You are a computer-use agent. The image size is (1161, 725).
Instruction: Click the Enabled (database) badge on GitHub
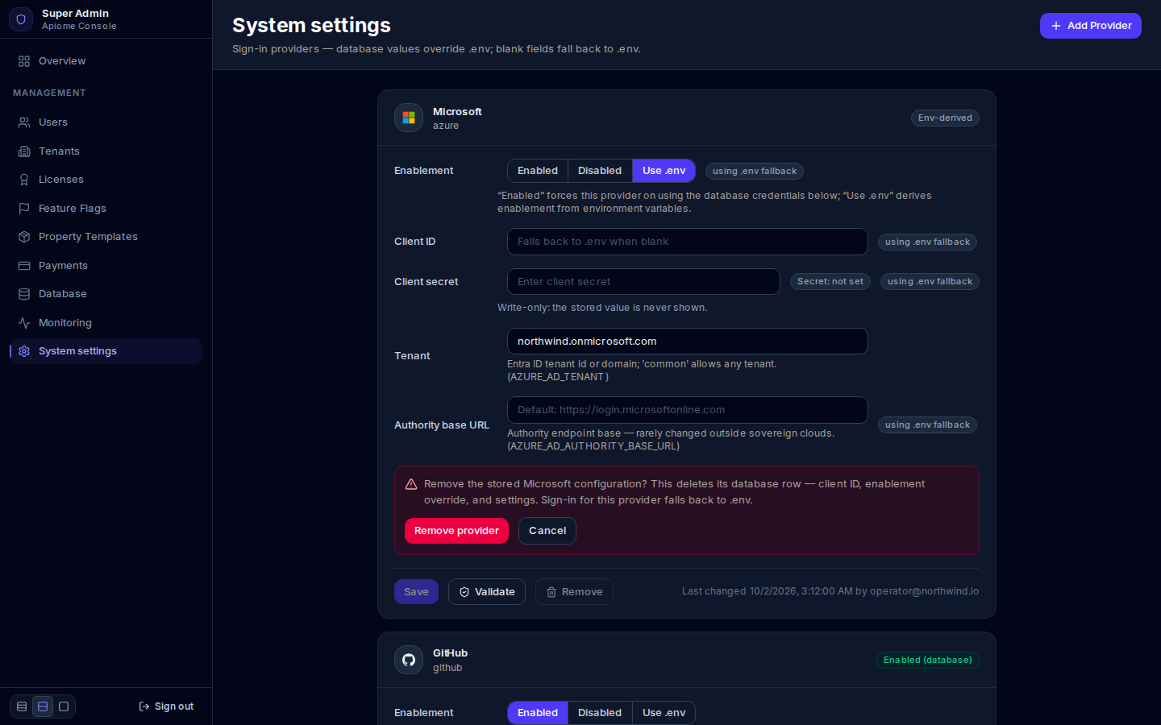point(928,660)
